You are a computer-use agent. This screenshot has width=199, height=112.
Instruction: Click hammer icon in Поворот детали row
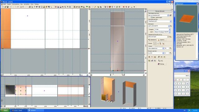pos(170,53)
